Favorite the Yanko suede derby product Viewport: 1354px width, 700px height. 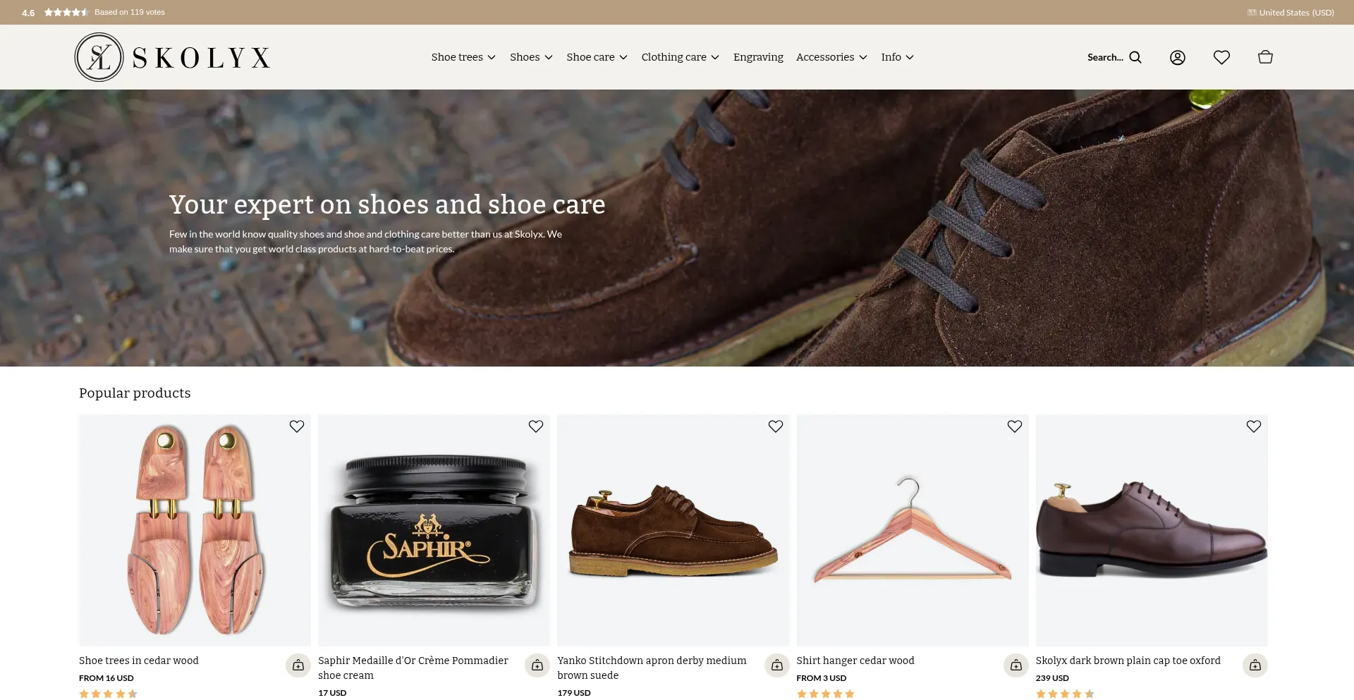click(776, 426)
